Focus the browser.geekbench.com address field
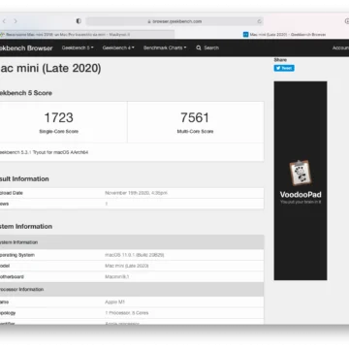 tap(174, 21)
